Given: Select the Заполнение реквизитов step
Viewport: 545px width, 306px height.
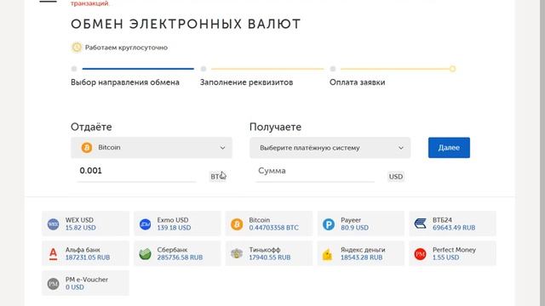Looking at the screenshot, I should coord(246,82).
